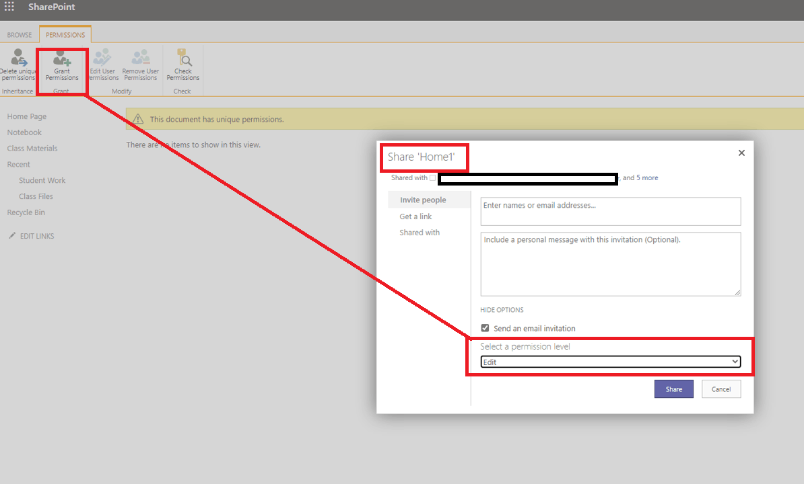Close the Share 'Home1' dialog

click(741, 153)
